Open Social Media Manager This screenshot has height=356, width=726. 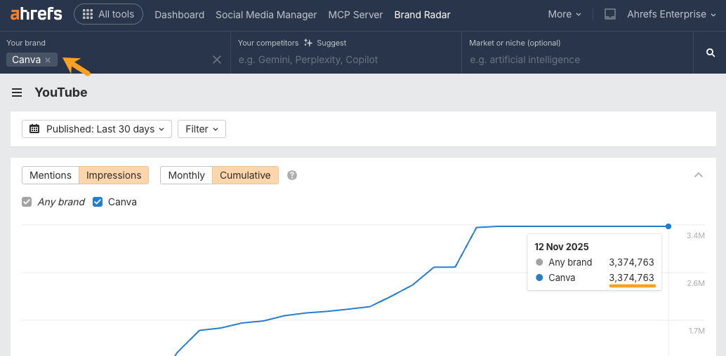point(266,15)
